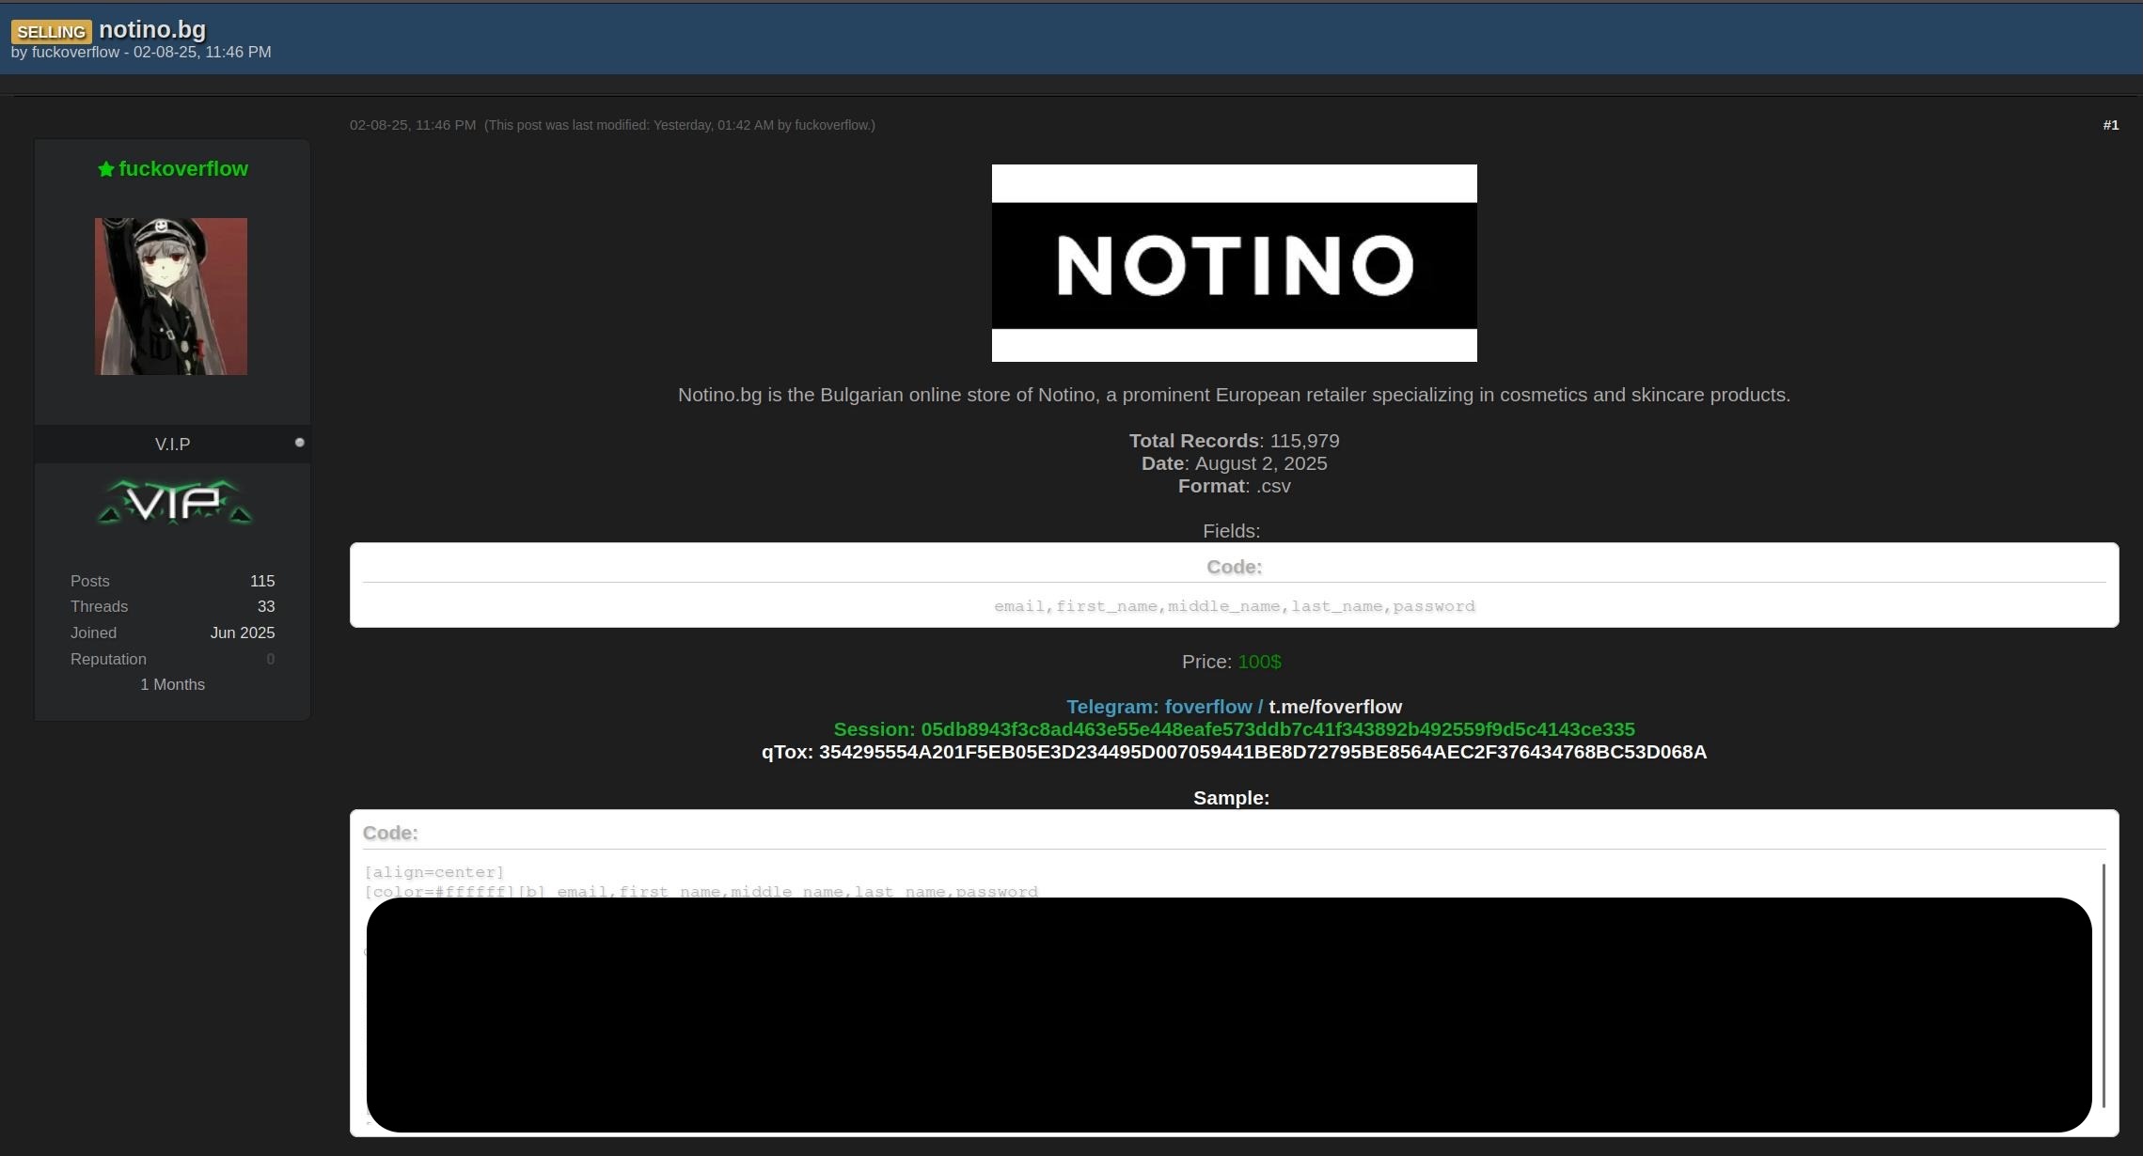Click the green Session ID line
Viewport: 2143px width, 1156px height.
tap(1234, 729)
